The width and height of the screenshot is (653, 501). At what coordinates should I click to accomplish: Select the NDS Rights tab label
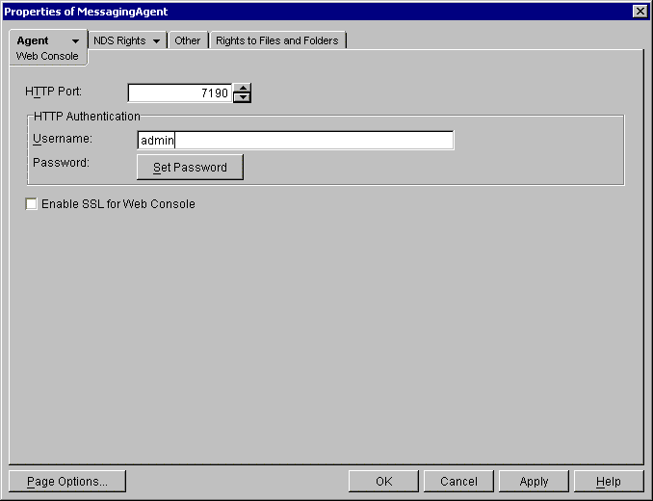(119, 40)
